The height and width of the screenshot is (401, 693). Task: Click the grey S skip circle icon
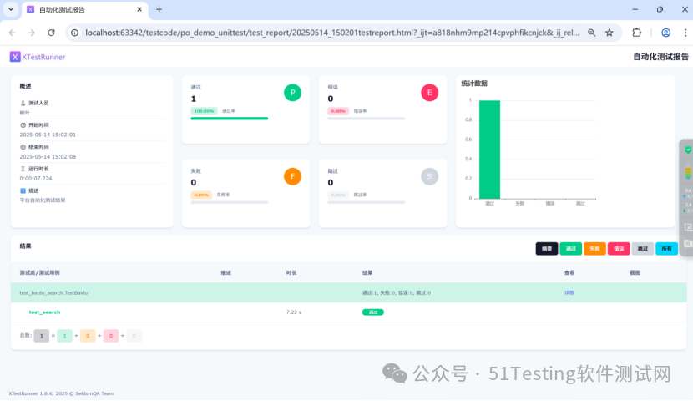(430, 176)
